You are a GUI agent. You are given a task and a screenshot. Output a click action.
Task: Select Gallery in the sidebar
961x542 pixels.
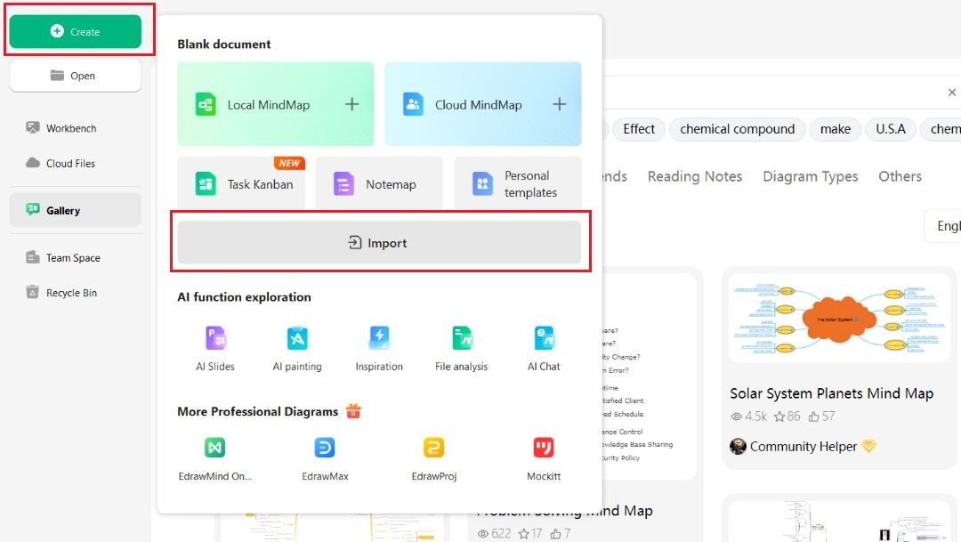76,210
